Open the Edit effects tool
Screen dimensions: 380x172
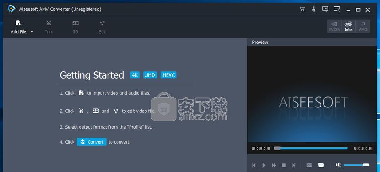point(102,27)
